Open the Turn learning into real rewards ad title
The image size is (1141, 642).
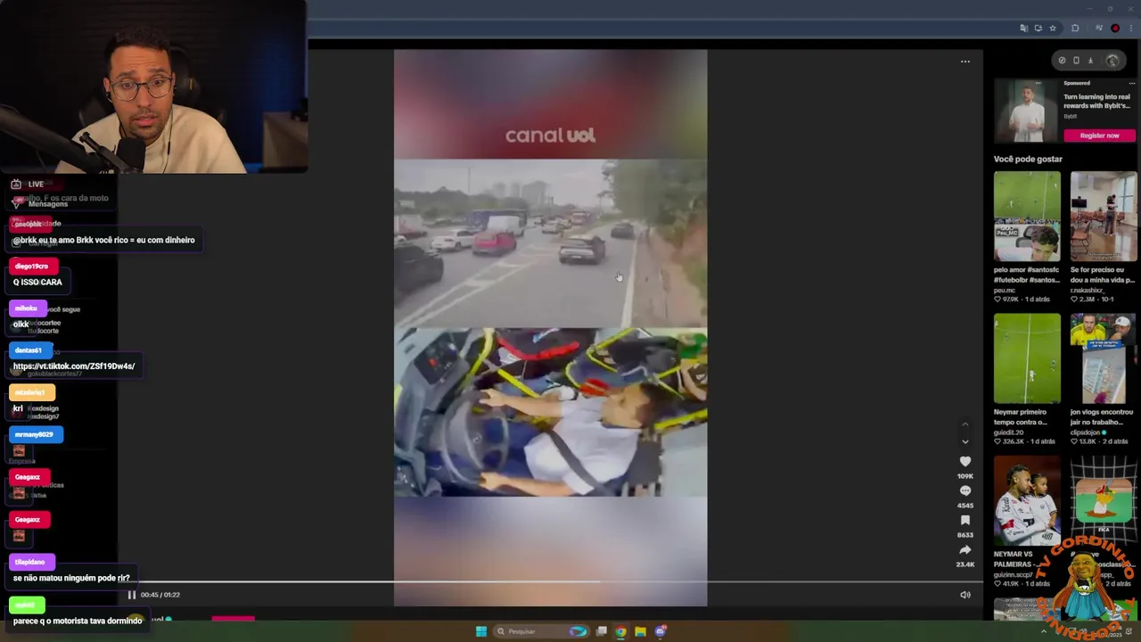1097,101
